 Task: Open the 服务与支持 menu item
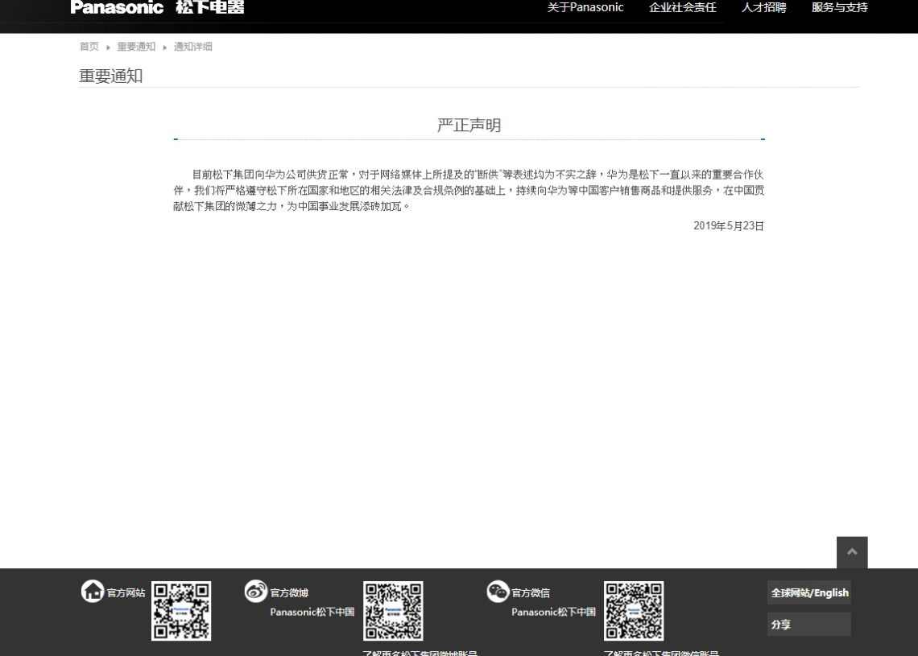point(839,7)
